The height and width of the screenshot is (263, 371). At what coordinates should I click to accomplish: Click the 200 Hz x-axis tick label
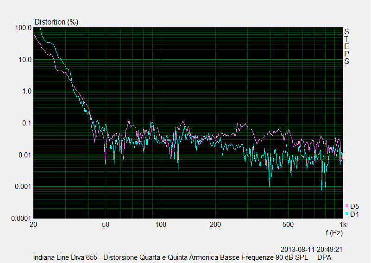click(x=215, y=225)
